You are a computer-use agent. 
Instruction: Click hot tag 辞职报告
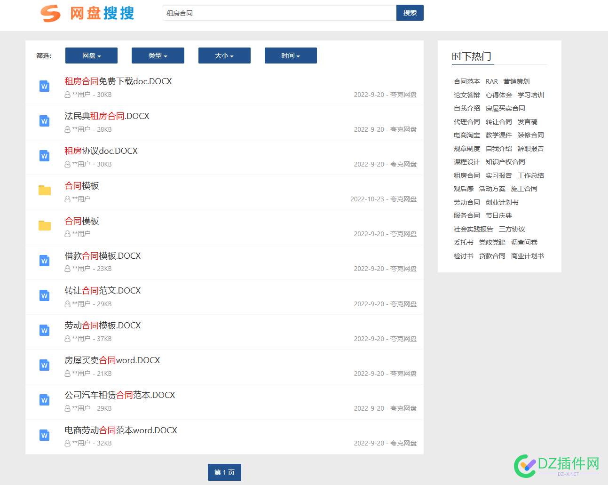click(x=531, y=149)
